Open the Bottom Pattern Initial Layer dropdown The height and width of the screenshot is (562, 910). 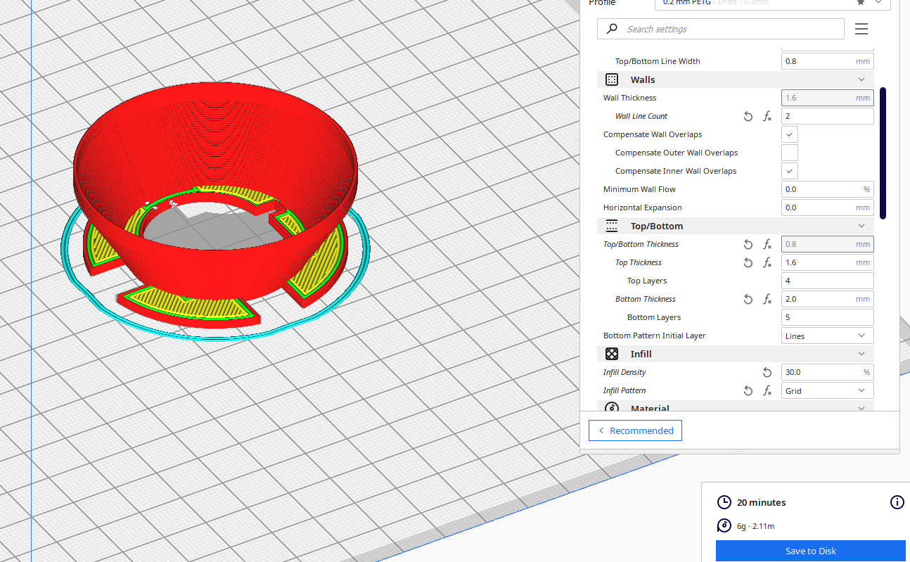click(x=827, y=336)
